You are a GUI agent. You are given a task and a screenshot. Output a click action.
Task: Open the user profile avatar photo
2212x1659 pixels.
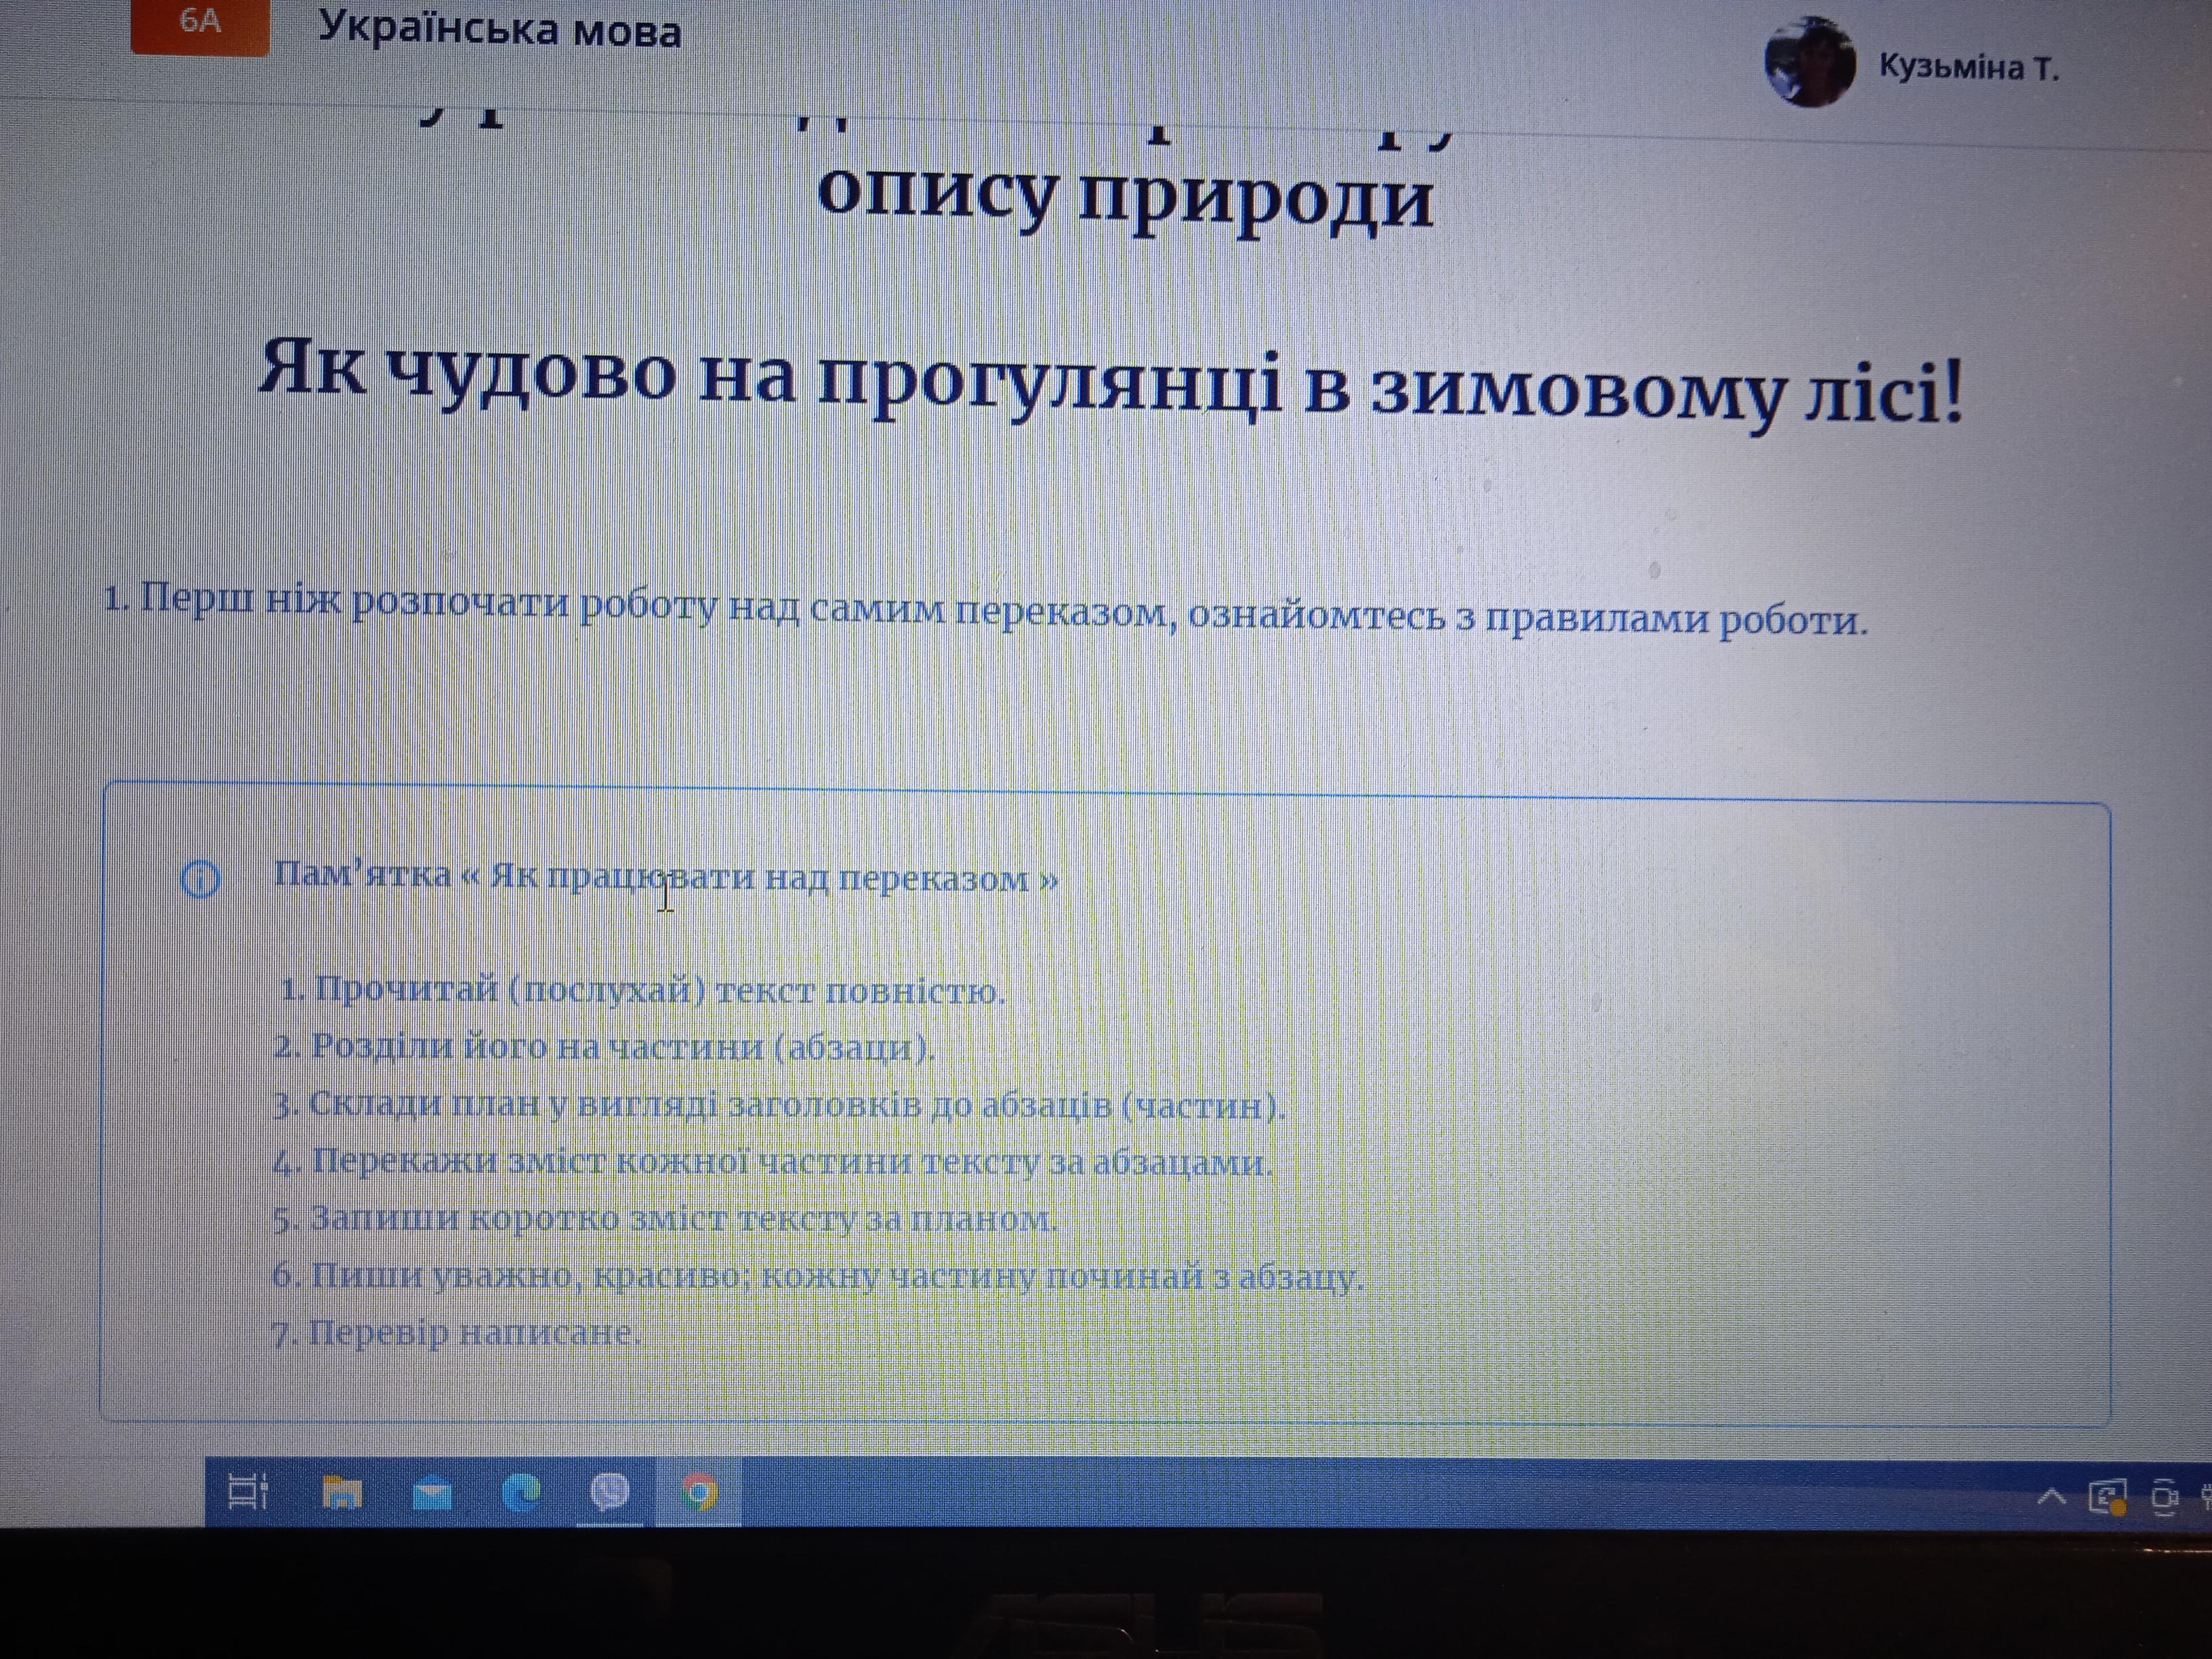1809,62
